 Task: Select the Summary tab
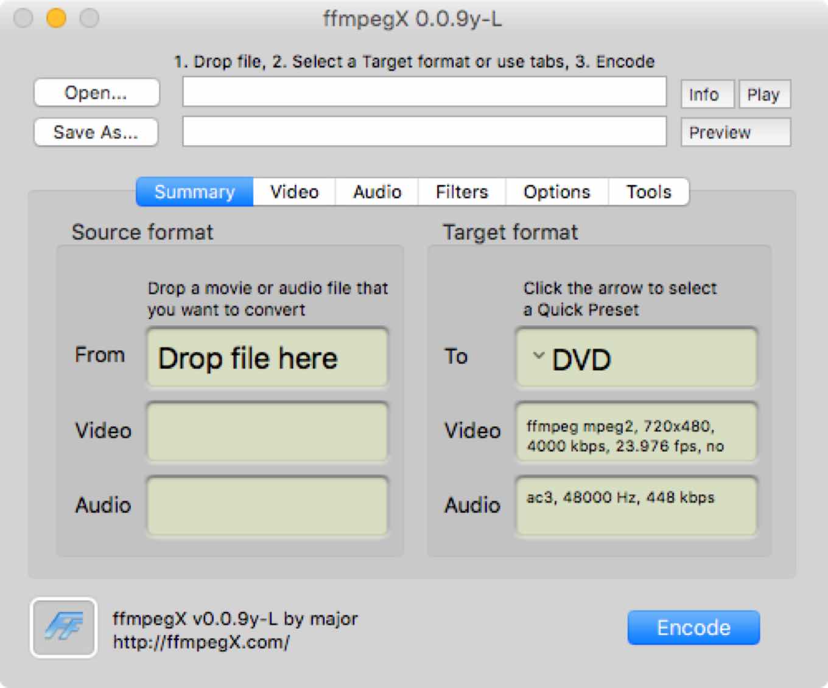coord(195,192)
